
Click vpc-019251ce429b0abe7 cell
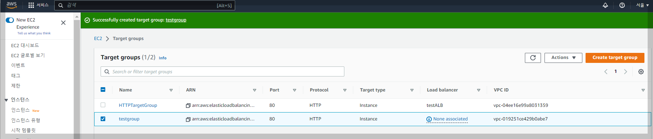[x=521, y=119]
